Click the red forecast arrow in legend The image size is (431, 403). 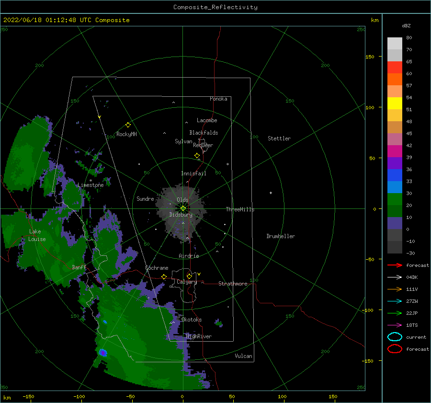pos(395,265)
